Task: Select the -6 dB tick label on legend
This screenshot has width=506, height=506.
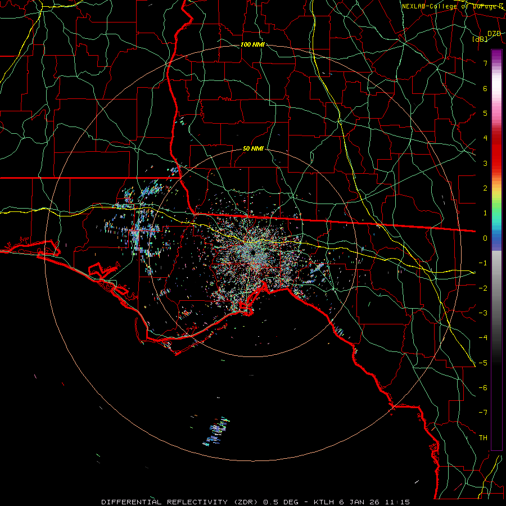Action: (x=483, y=388)
